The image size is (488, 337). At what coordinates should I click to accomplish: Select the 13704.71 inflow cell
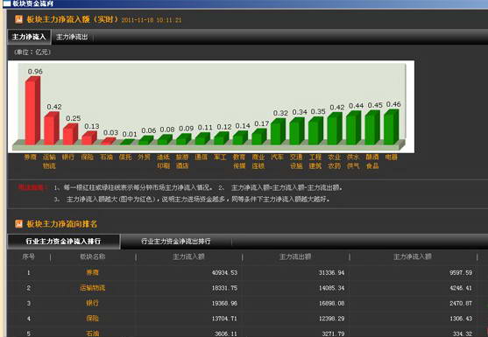pos(224,319)
